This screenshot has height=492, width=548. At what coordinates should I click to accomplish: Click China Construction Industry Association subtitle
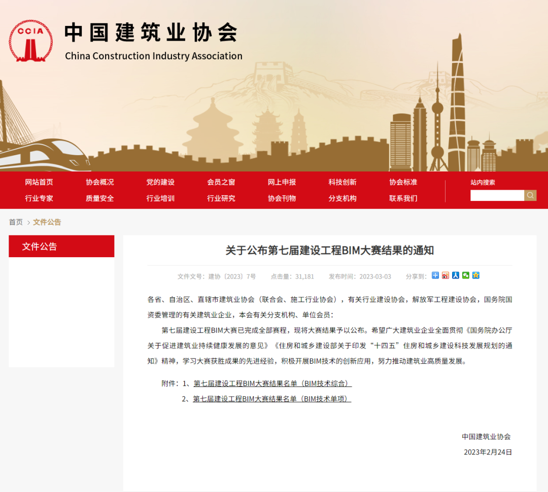click(x=154, y=56)
